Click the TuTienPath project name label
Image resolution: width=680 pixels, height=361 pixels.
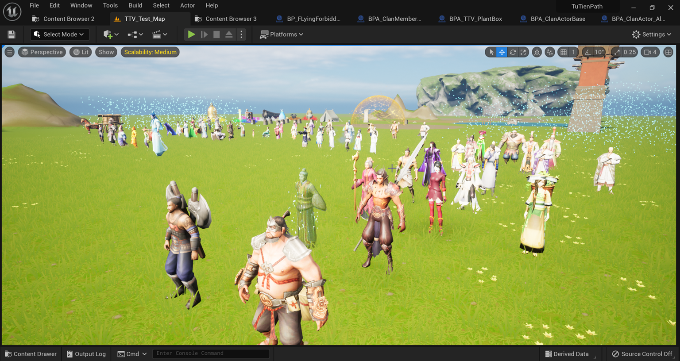[587, 6]
